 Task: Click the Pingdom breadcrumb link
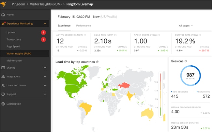coord(18,4)
